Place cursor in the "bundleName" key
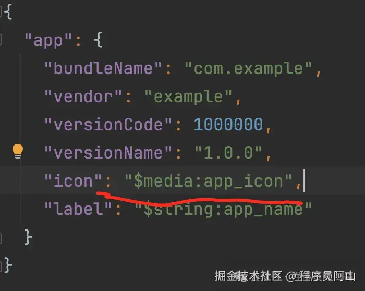Image resolution: width=365 pixels, height=291 pixels. 103,68
